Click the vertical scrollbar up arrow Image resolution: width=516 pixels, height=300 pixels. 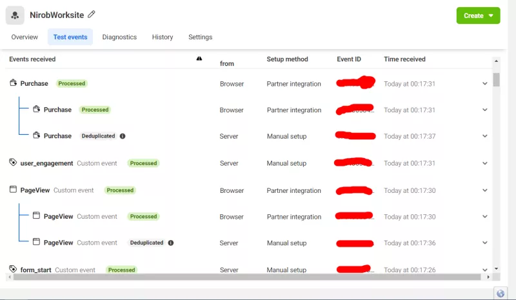point(496,61)
